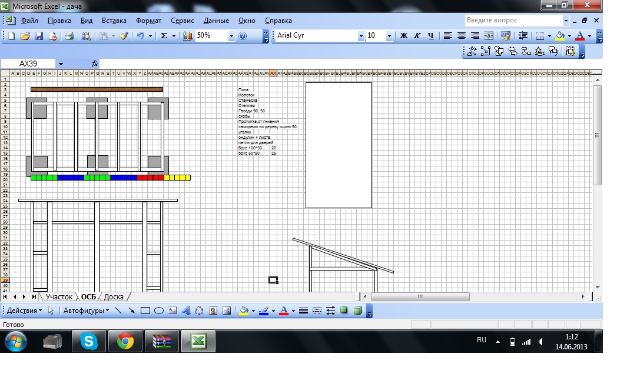Screen dimensions: 617x367
Task: Open the font size 10 dropdown
Action: click(x=389, y=36)
